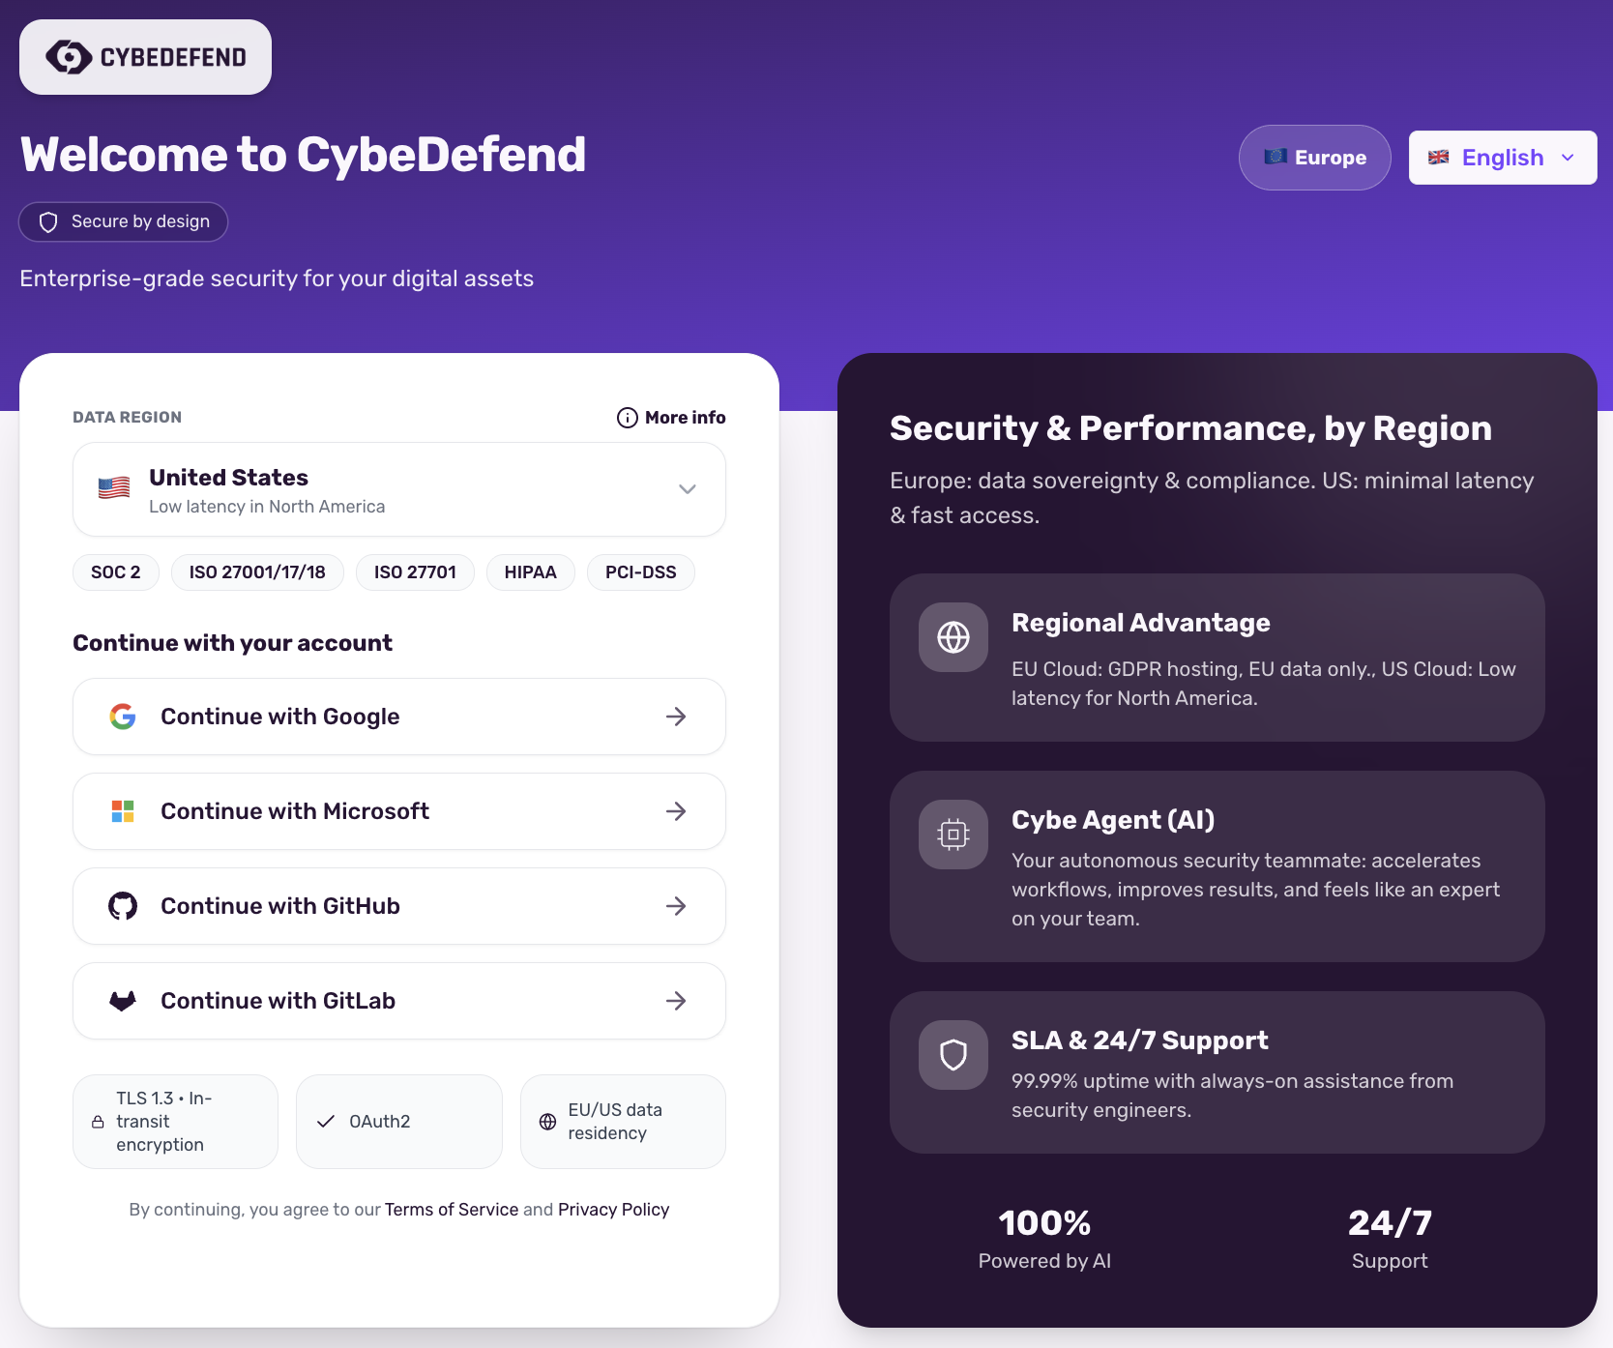
Task: Click the info circle icon next to More info
Action: [x=628, y=418]
